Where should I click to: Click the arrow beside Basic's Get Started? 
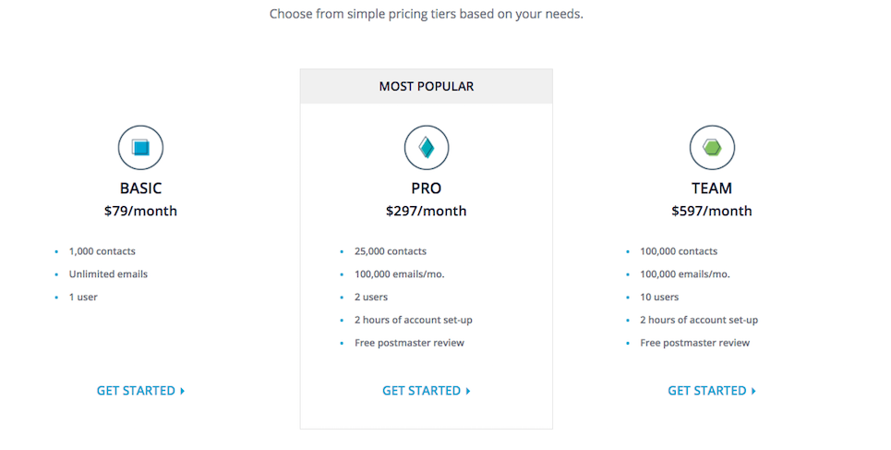[183, 391]
